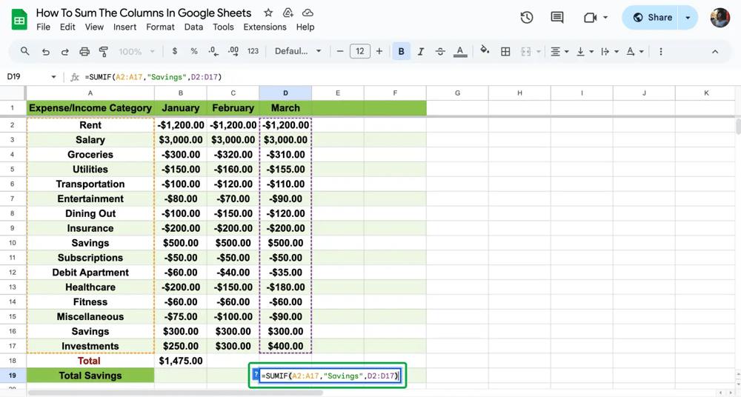Open the search magnifier in toolbar

coord(25,52)
